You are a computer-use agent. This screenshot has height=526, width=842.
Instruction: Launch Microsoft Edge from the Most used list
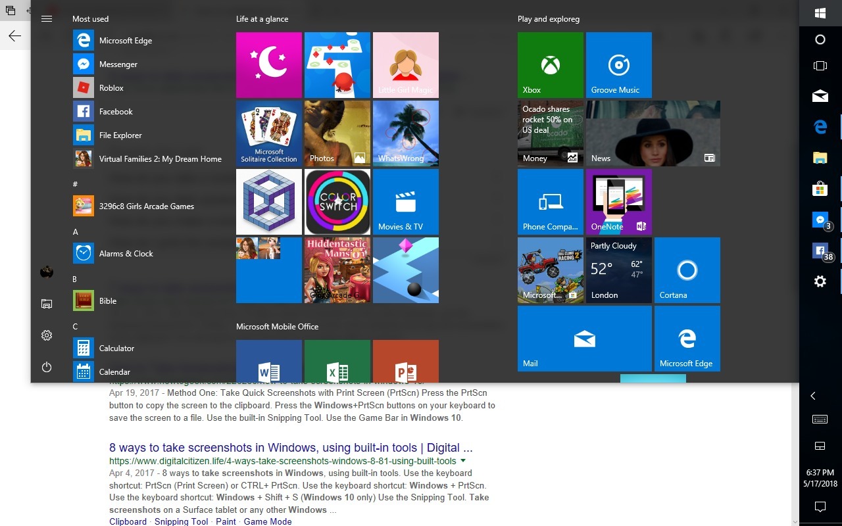coord(148,41)
